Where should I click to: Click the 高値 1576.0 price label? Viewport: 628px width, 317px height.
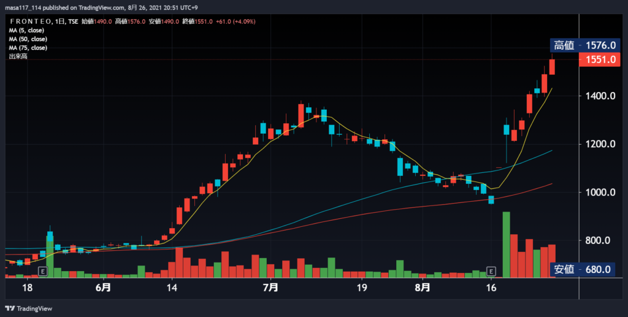point(585,45)
